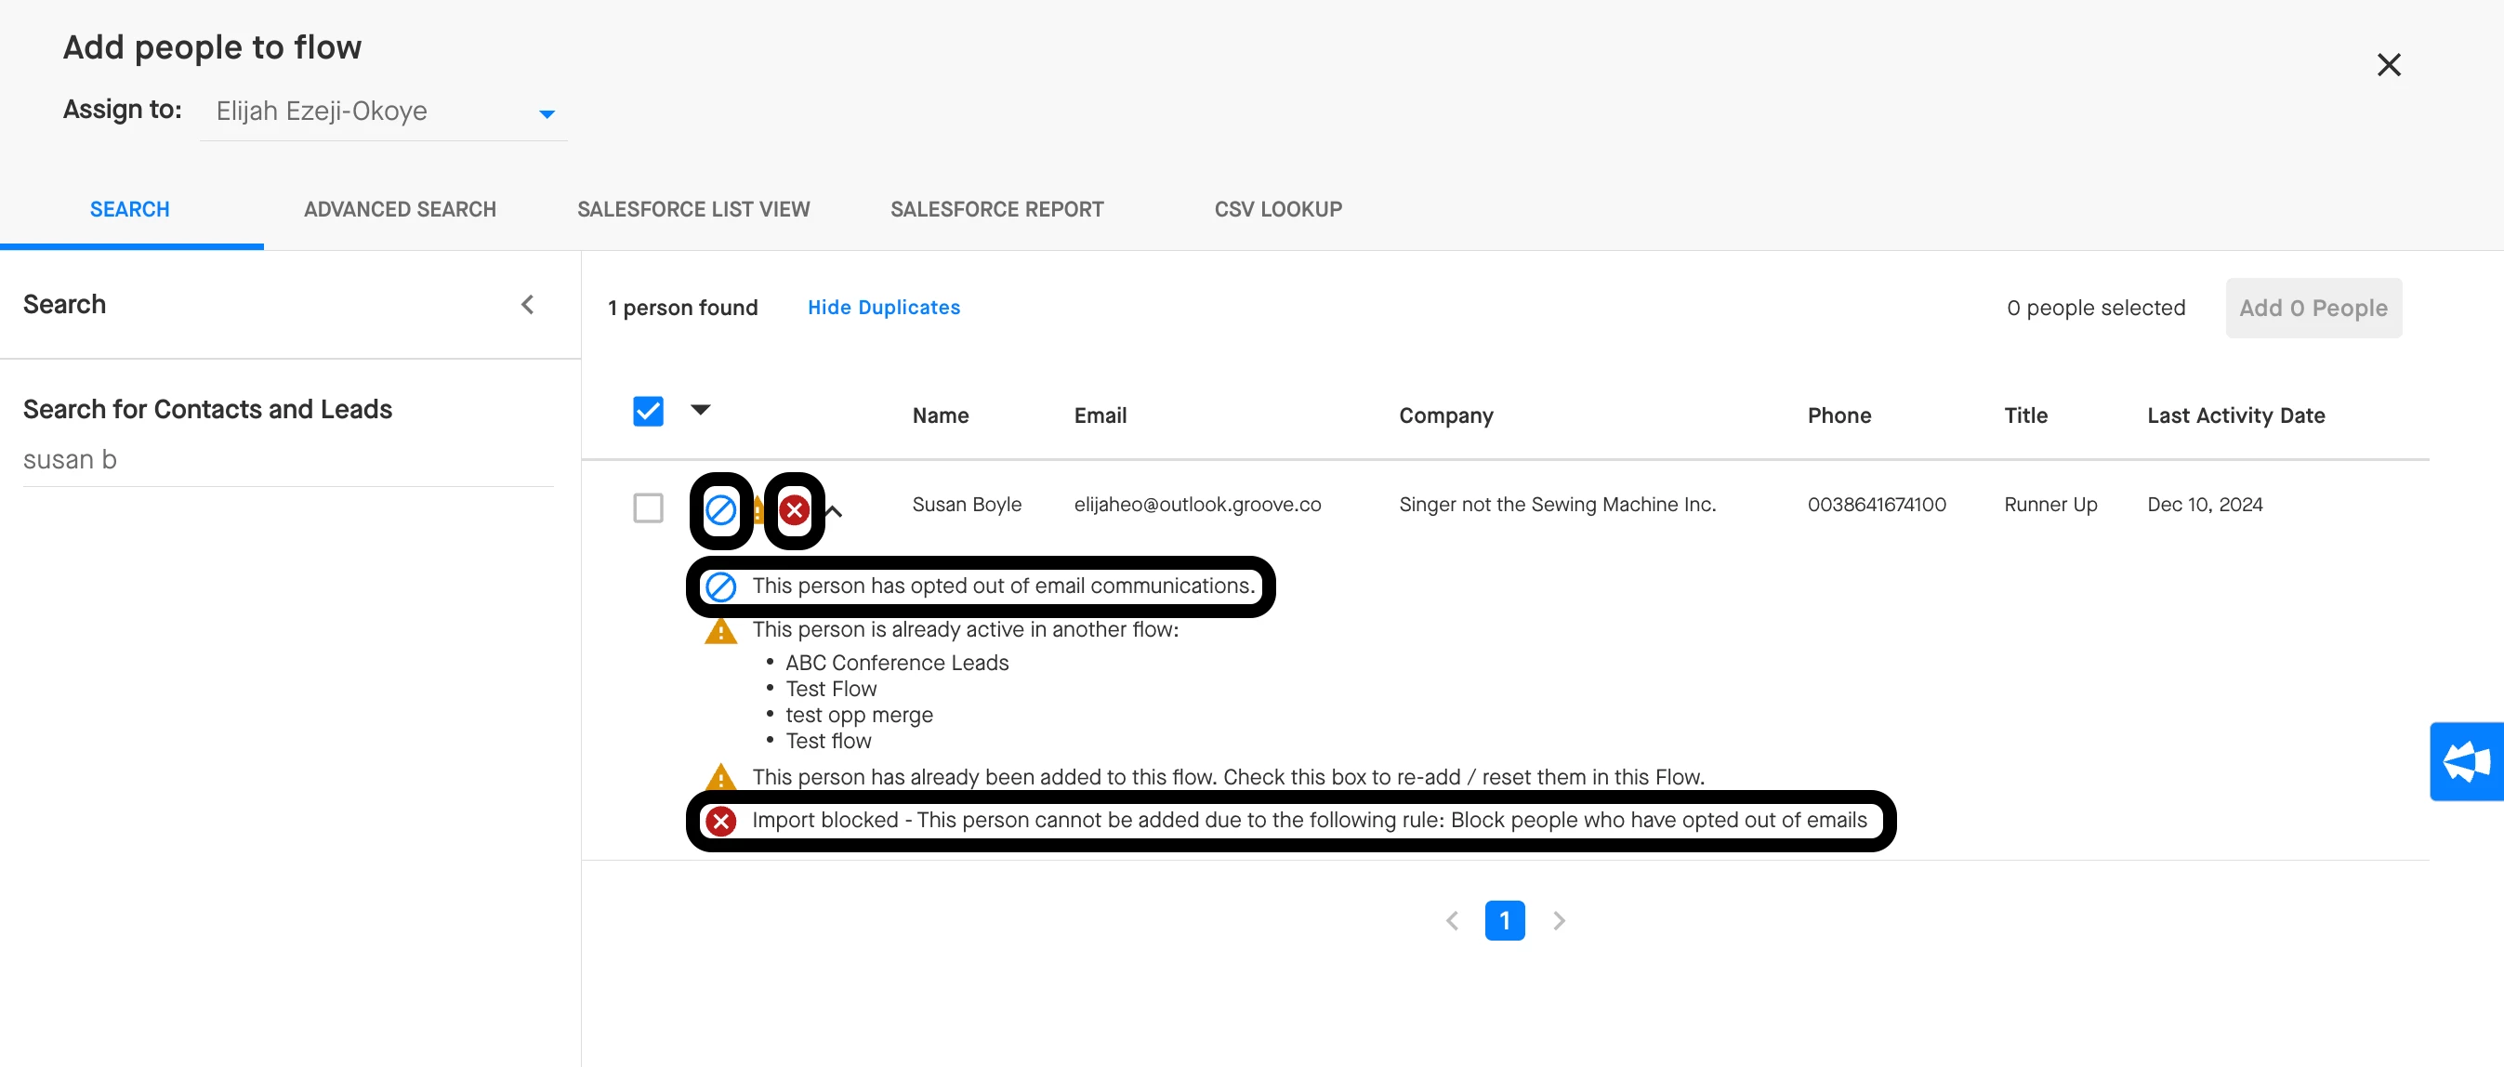
Task: Click the orange warning icon in Susan Boyle row
Action: tap(758, 510)
